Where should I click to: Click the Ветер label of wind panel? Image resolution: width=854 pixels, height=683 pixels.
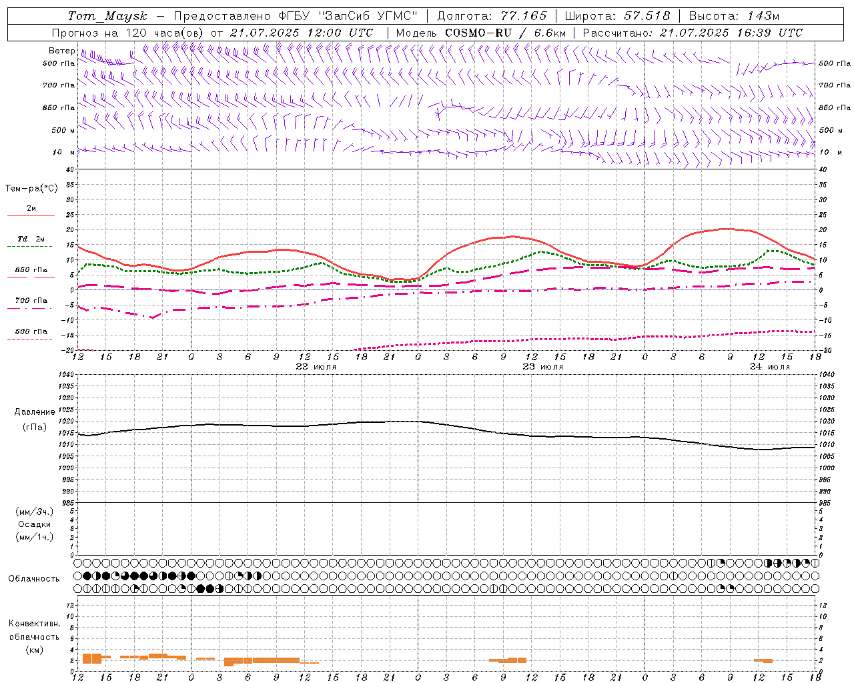pos(61,51)
